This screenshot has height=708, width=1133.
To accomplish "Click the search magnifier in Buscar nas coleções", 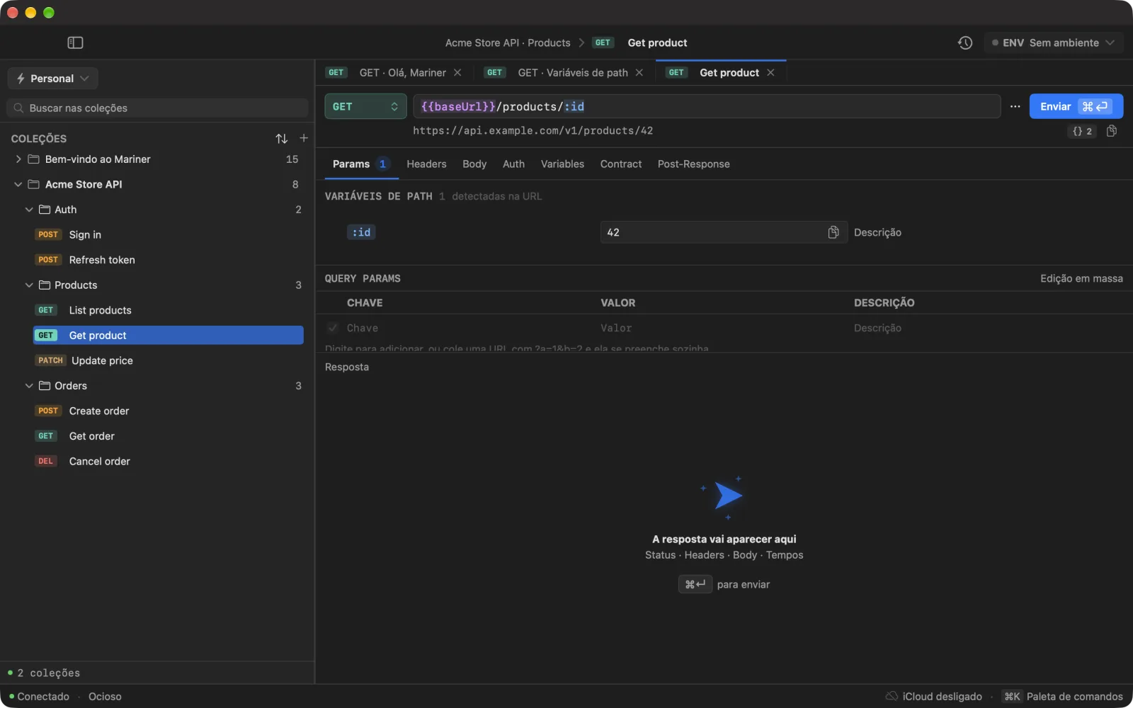I will click(19, 108).
